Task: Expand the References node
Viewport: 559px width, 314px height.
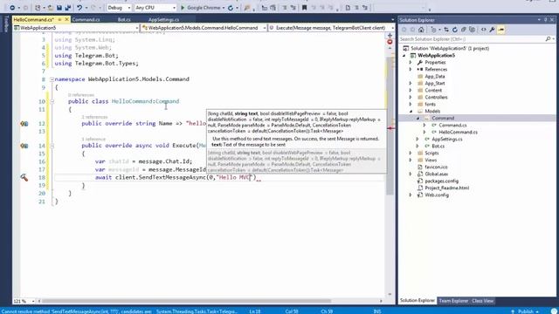Action: (x=411, y=70)
